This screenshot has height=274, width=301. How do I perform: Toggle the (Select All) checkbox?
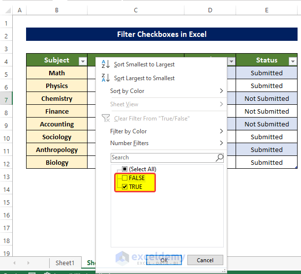pos(124,169)
